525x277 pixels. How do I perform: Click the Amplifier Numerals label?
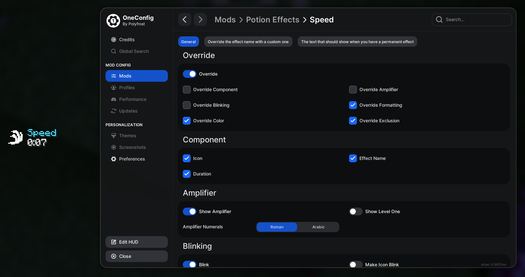pyautogui.click(x=203, y=227)
